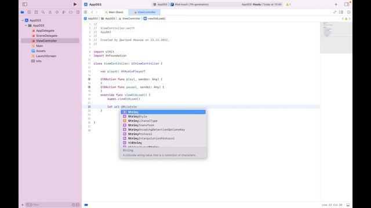Click the IBAction connection circle for pause
This screenshot has height=208, width=371.
click(x=89, y=87)
